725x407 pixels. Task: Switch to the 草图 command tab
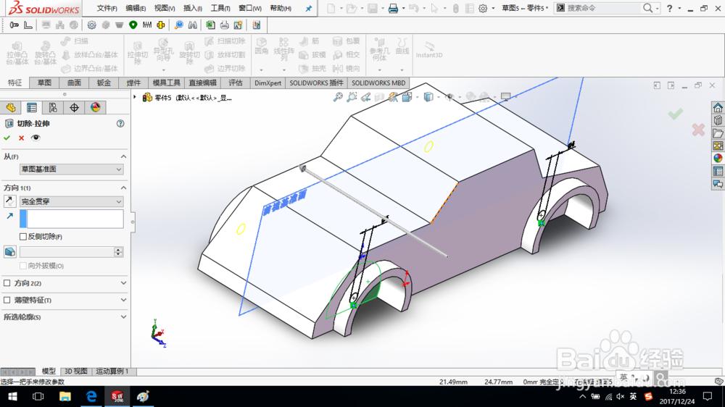click(x=44, y=83)
